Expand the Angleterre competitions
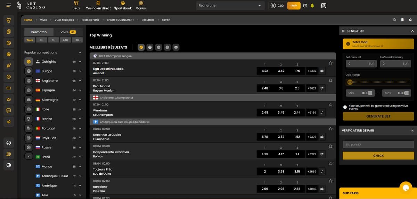Screen dimensions: 417x199 click(80, 81)
